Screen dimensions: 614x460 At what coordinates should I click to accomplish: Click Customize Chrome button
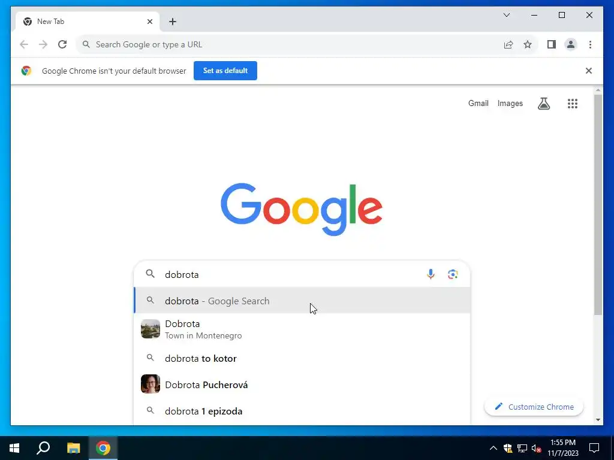click(534, 407)
